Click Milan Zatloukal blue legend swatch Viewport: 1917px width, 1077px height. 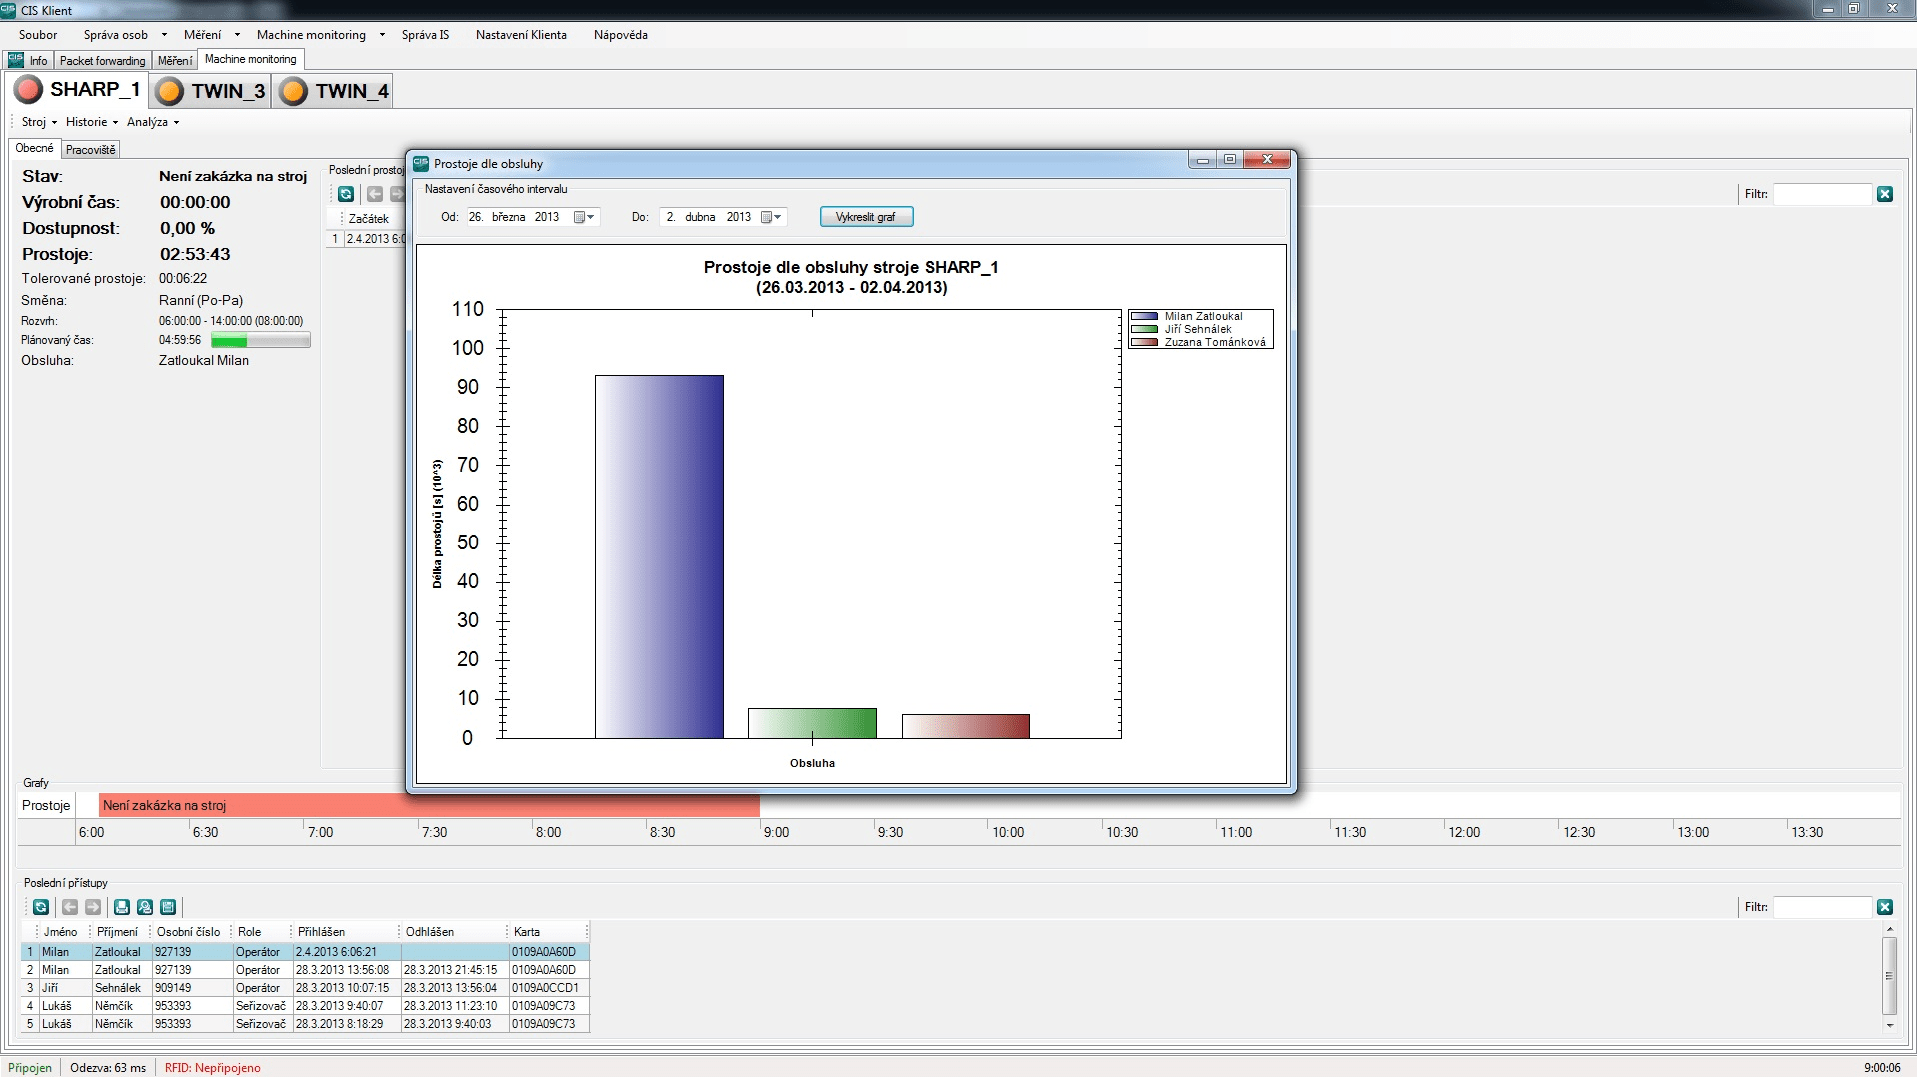[x=1144, y=316]
